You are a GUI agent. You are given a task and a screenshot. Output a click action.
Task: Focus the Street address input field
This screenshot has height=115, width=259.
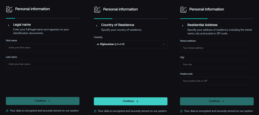[217, 48]
